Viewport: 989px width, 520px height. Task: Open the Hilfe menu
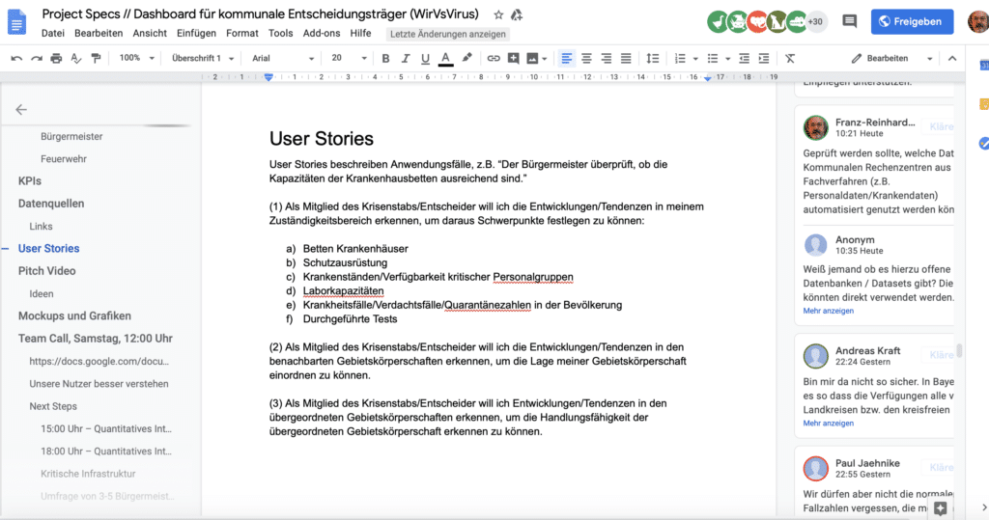[x=361, y=34]
